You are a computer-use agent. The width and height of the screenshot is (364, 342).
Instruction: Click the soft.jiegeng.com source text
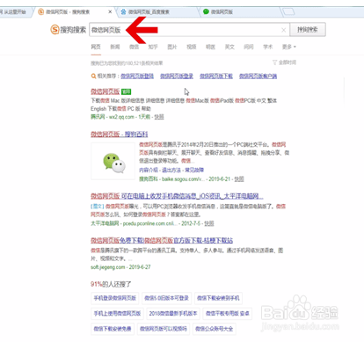tap(108, 267)
